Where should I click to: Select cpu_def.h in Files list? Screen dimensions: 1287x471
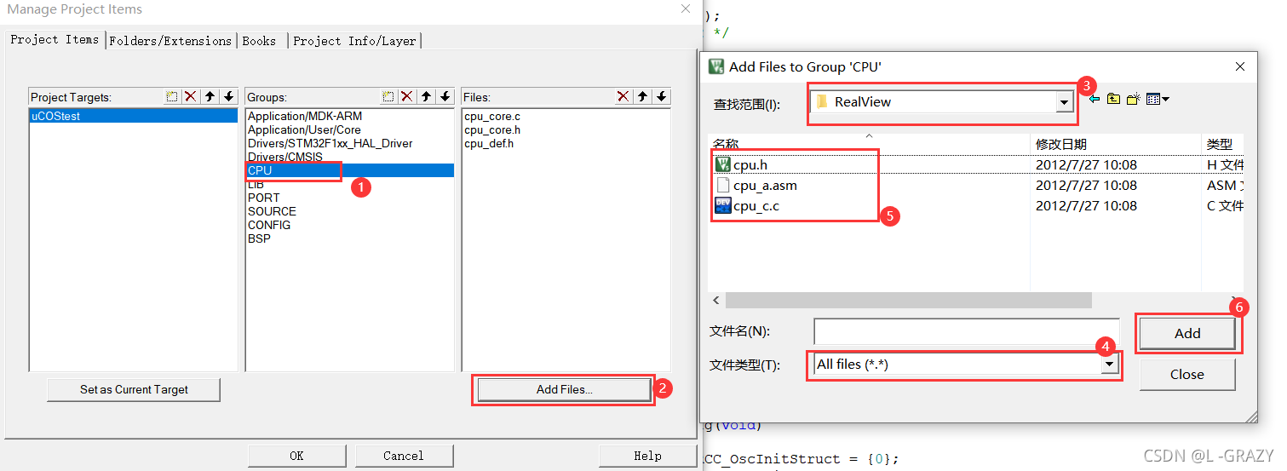[x=489, y=143]
